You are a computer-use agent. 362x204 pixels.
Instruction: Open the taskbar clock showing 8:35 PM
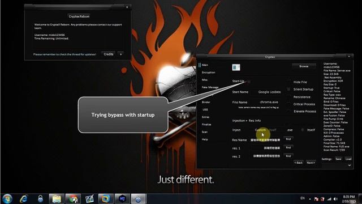coord(348,199)
